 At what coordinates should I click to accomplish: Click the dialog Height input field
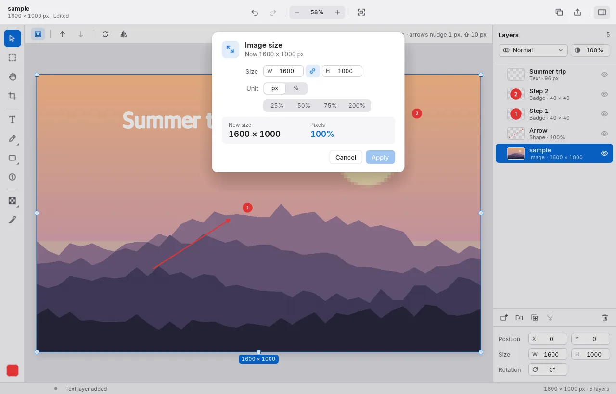click(x=342, y=71)
